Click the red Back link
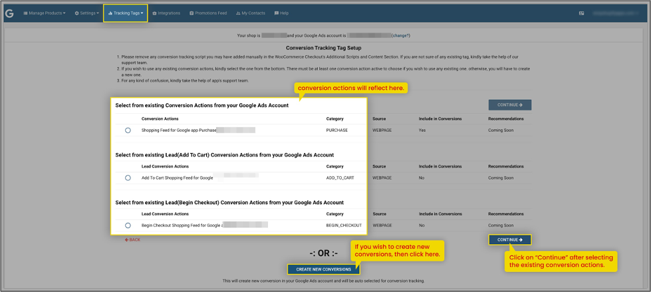651x292 pixels. pyautogui.click(x=133, y=239)
